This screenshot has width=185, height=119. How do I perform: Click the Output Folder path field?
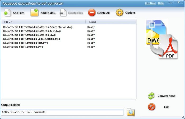(x=62, y=112)
